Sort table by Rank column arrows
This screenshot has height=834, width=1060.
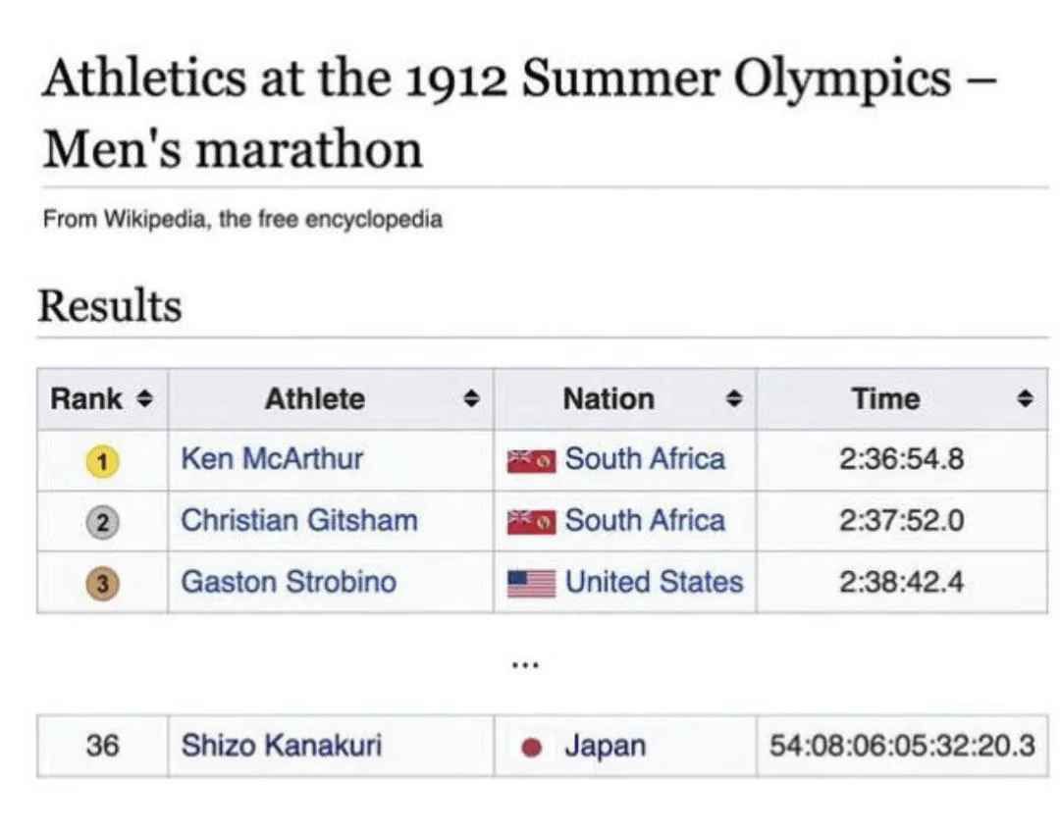(145, 399)
